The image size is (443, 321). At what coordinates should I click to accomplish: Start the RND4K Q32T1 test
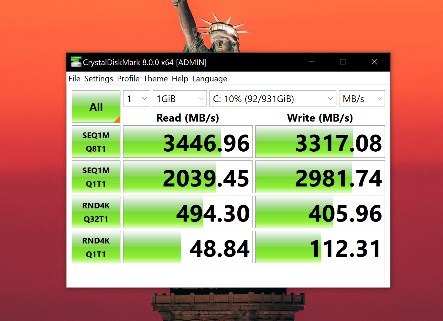tap(96, 212)
